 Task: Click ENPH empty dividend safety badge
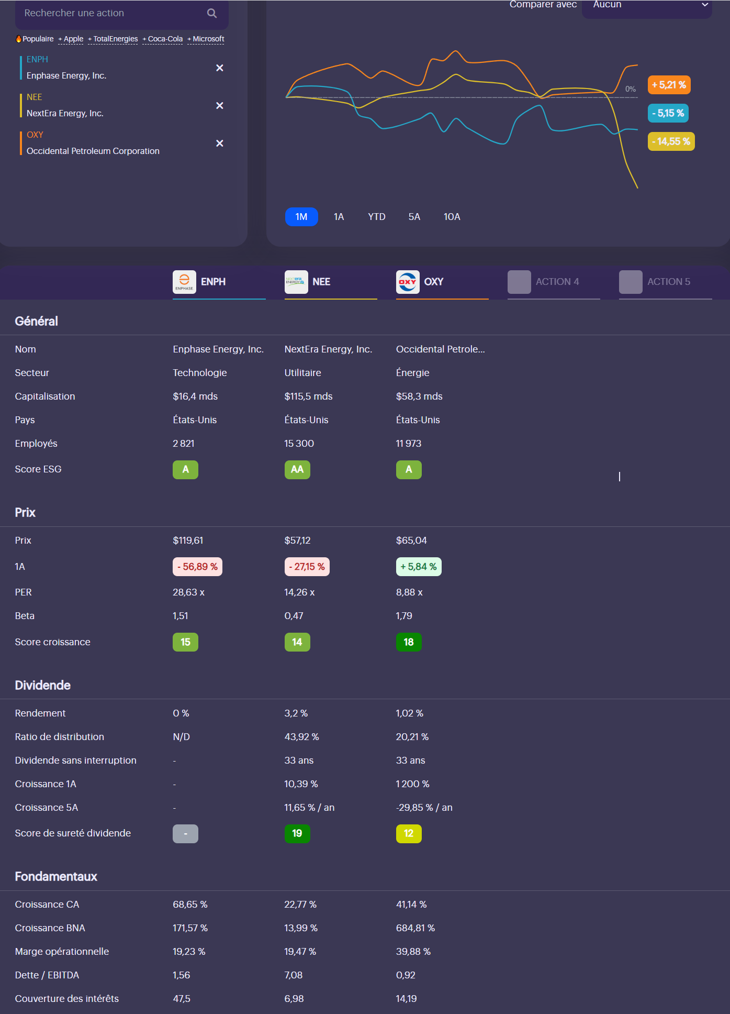(185, 834)
